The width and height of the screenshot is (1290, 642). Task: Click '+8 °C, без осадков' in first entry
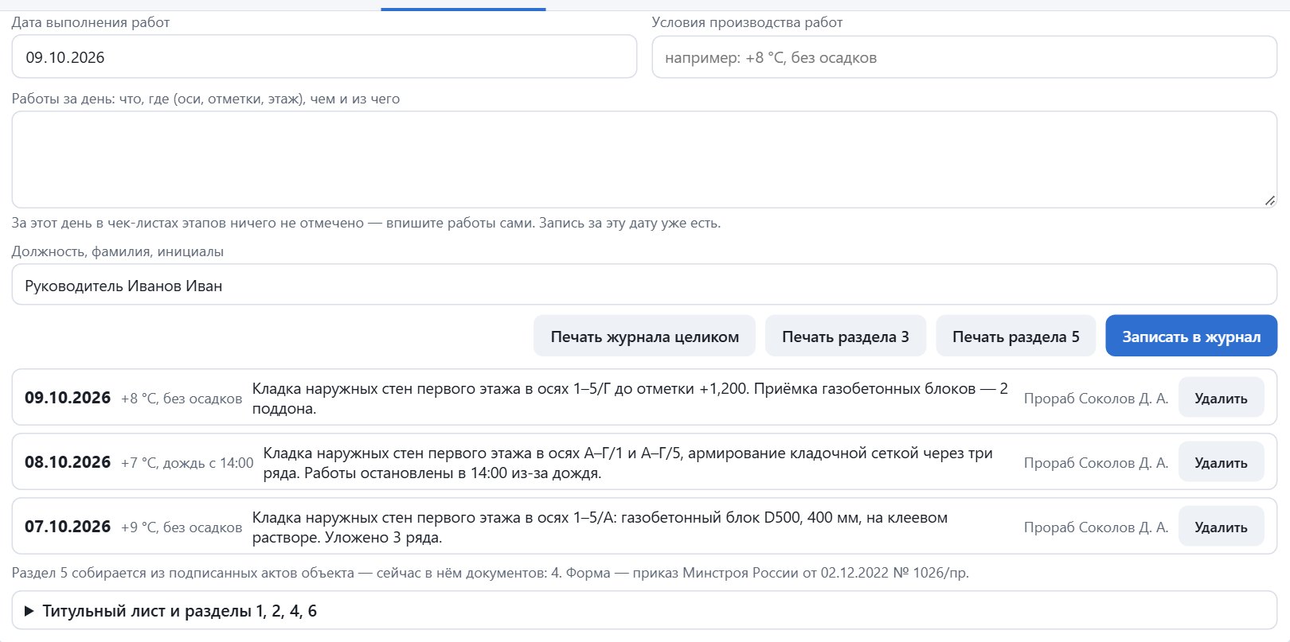tap(182, 399)
